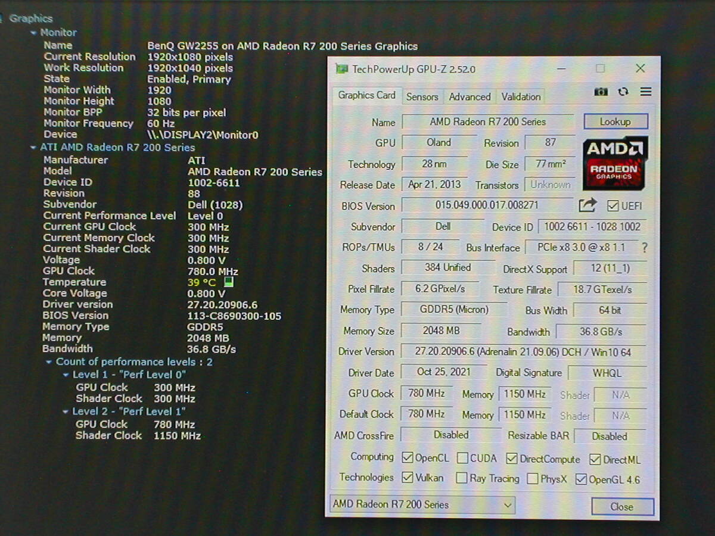Click the GPU 'Oland' field
Screen dimensions: 715x536
pos(439,142)
